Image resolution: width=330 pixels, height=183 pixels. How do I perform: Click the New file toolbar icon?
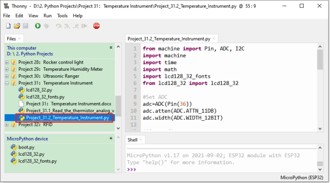(8, 26)
